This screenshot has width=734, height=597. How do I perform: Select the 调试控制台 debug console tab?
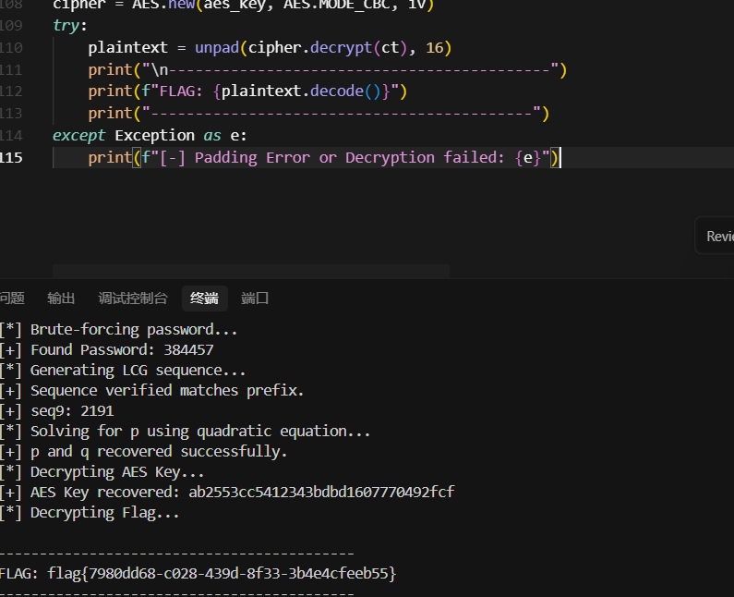coord(133,298)
